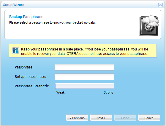Image resolution: width=166 pixels, height=126 pixels.
Task: Click the disabled Finish button
Action: pyautogui.click(x=125, y=118)
